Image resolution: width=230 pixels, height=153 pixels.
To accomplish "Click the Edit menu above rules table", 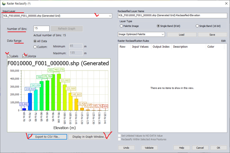I will (x=223, y=41).
